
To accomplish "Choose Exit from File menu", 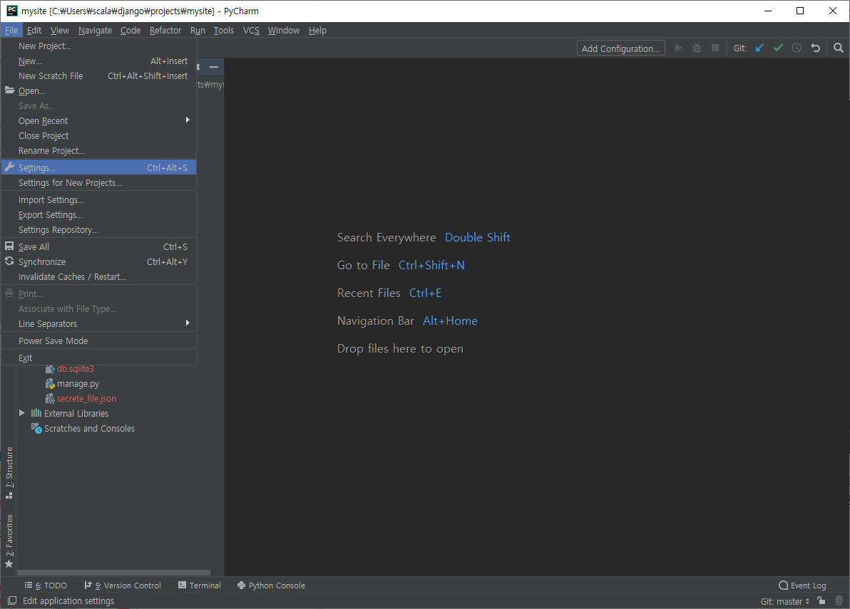I will tap(98, 358).
